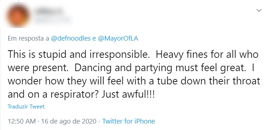The height and width of the screenshot is (130, 266).
Task: Open the tweet options chevron menu
Action: point(259,10)
